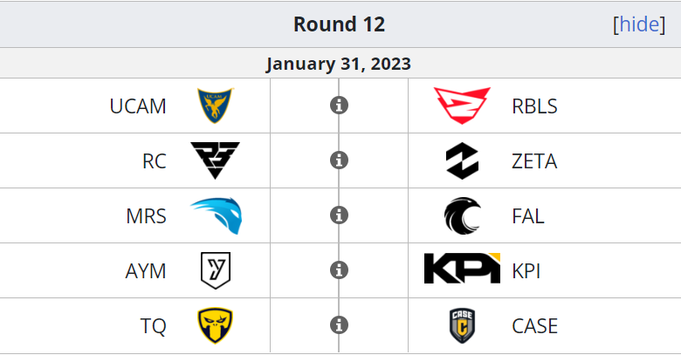Open match info for RC vs ZETA

click(340, 160)
